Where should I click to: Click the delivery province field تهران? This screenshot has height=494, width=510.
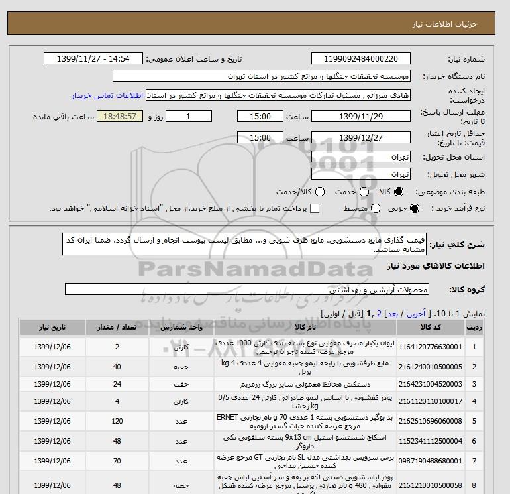pyautogui.click(x=361, y=157)
